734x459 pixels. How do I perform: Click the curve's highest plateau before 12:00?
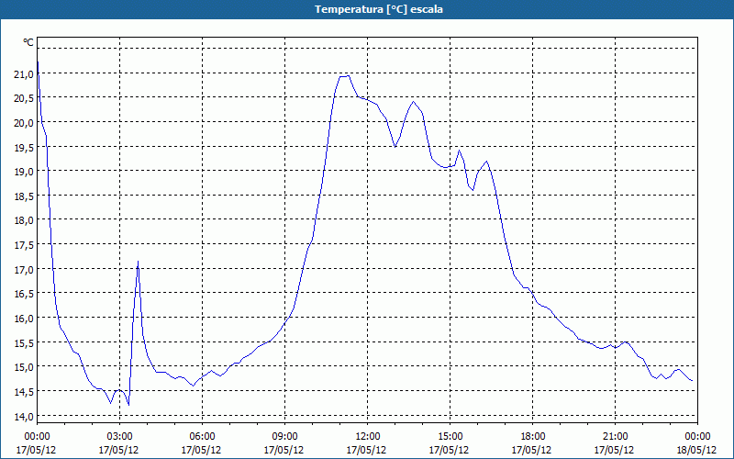344,76
